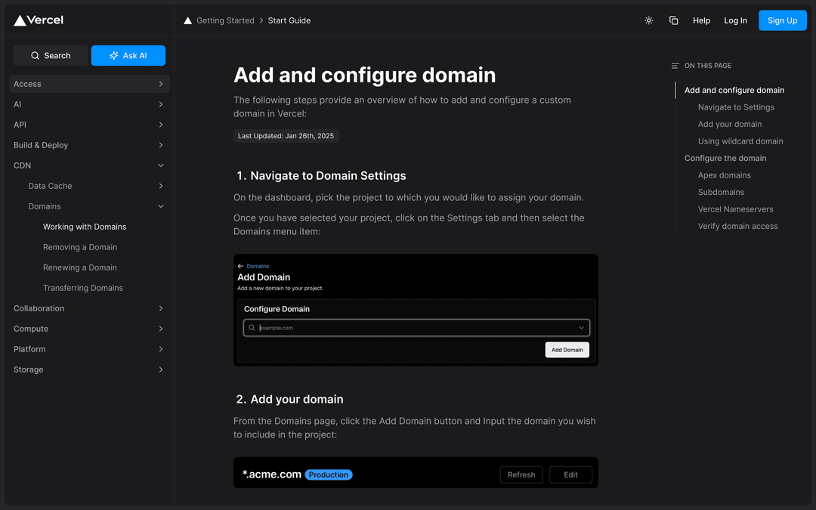
Task: Click the Start Guide breadcrumb
Action: 289,20
